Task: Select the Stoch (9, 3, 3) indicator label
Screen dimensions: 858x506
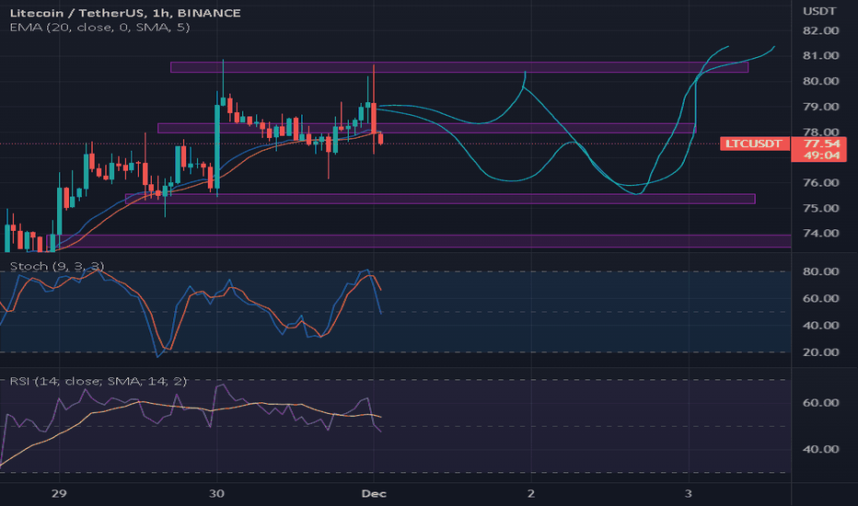Action: click(x=57, y=267)
